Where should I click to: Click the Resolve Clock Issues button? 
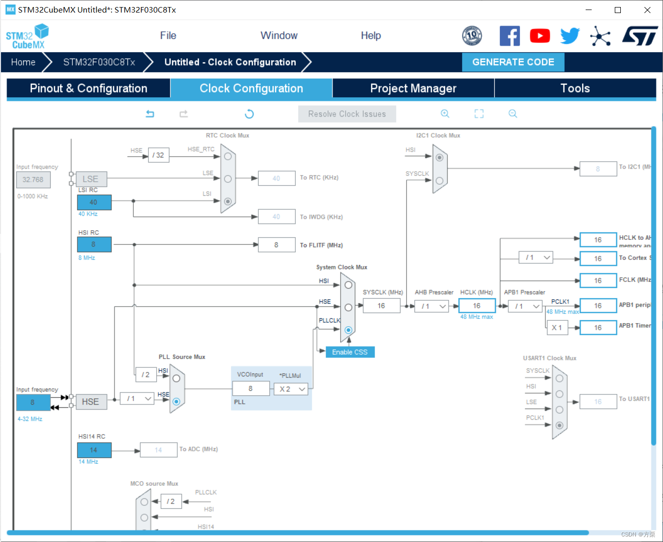347,114
